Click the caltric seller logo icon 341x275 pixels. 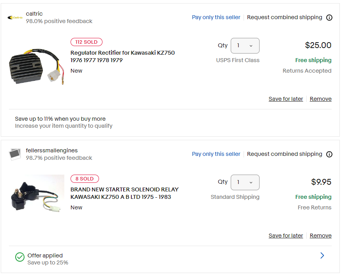[15, 18]
